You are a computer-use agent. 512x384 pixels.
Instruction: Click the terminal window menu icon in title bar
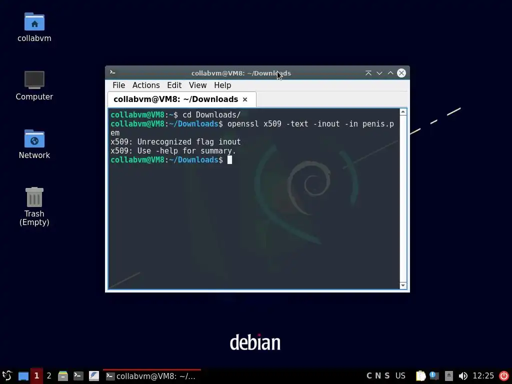pos(112,72)
